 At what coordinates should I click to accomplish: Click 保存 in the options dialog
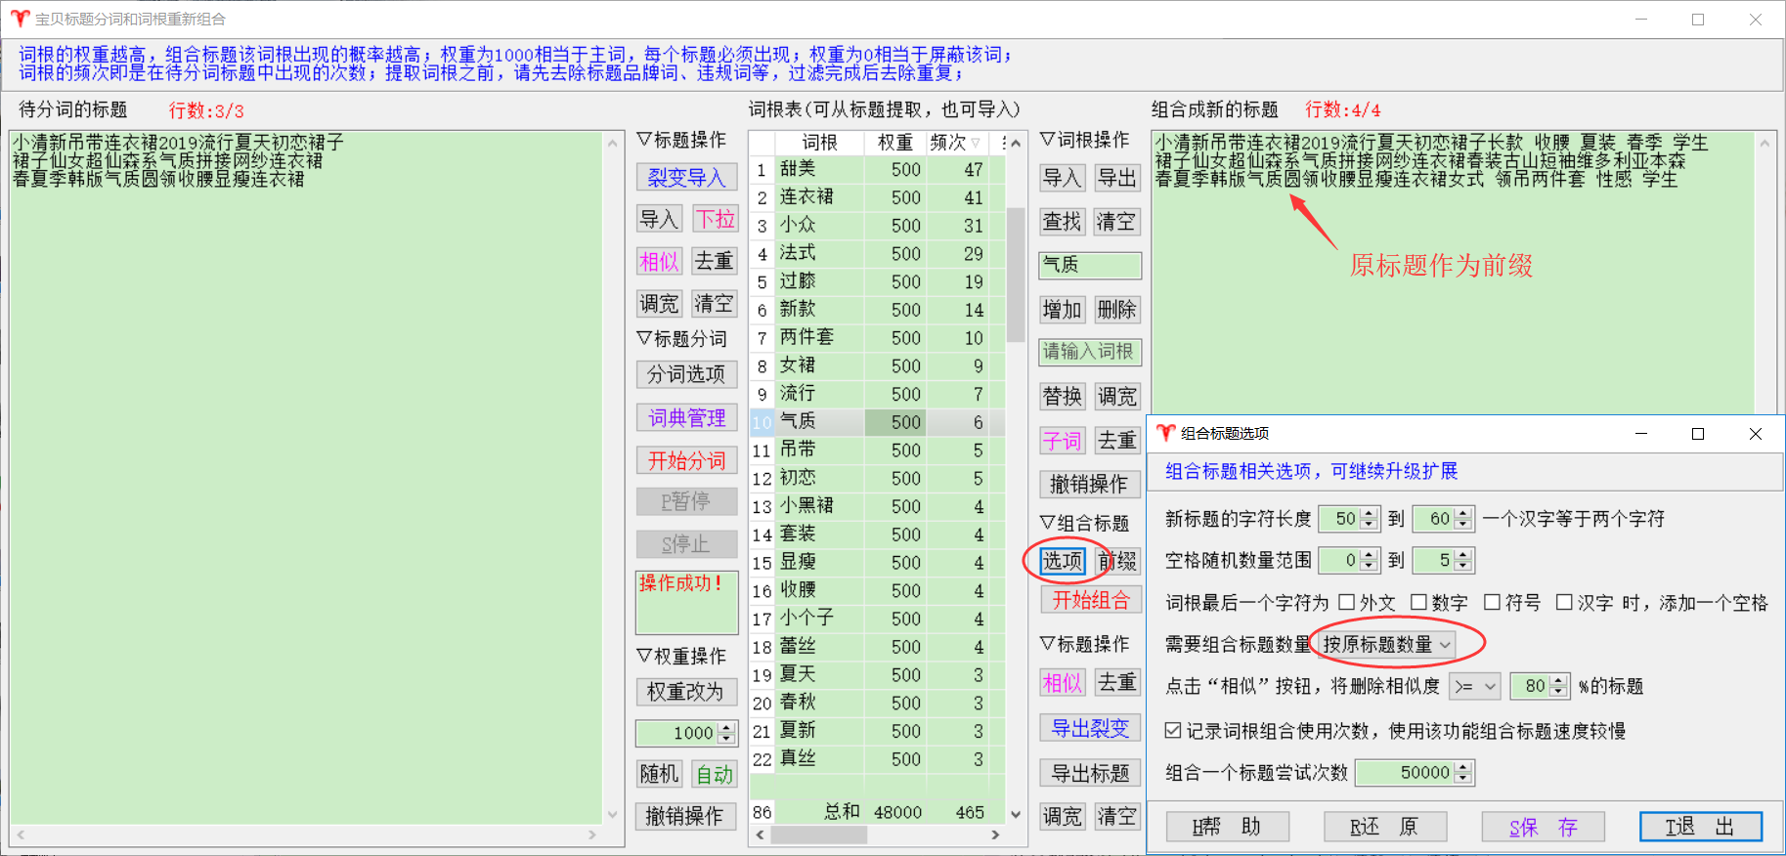tap(1543, 827)
